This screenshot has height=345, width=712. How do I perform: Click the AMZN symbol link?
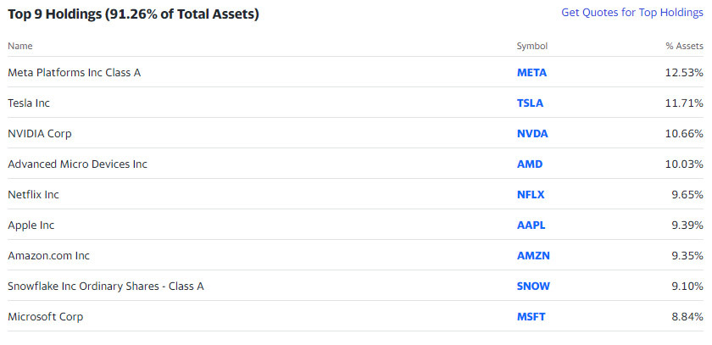click(x=532, y=256)
